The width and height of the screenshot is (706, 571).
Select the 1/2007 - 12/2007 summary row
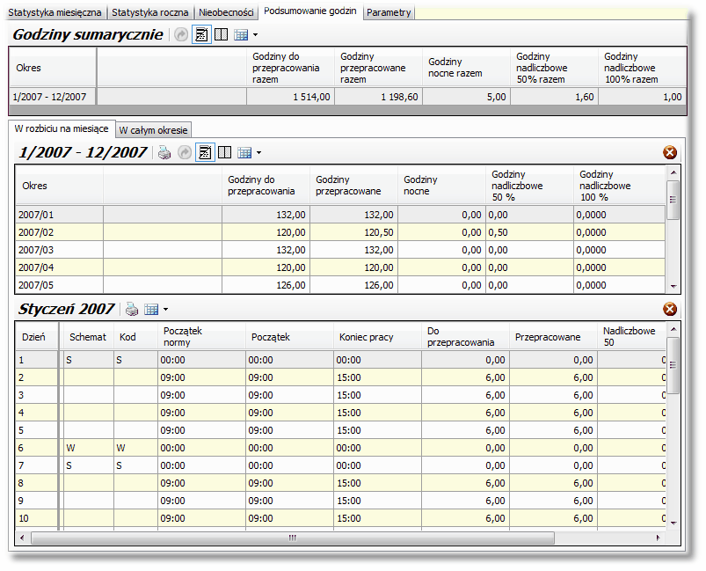click(x=347, y=97)
